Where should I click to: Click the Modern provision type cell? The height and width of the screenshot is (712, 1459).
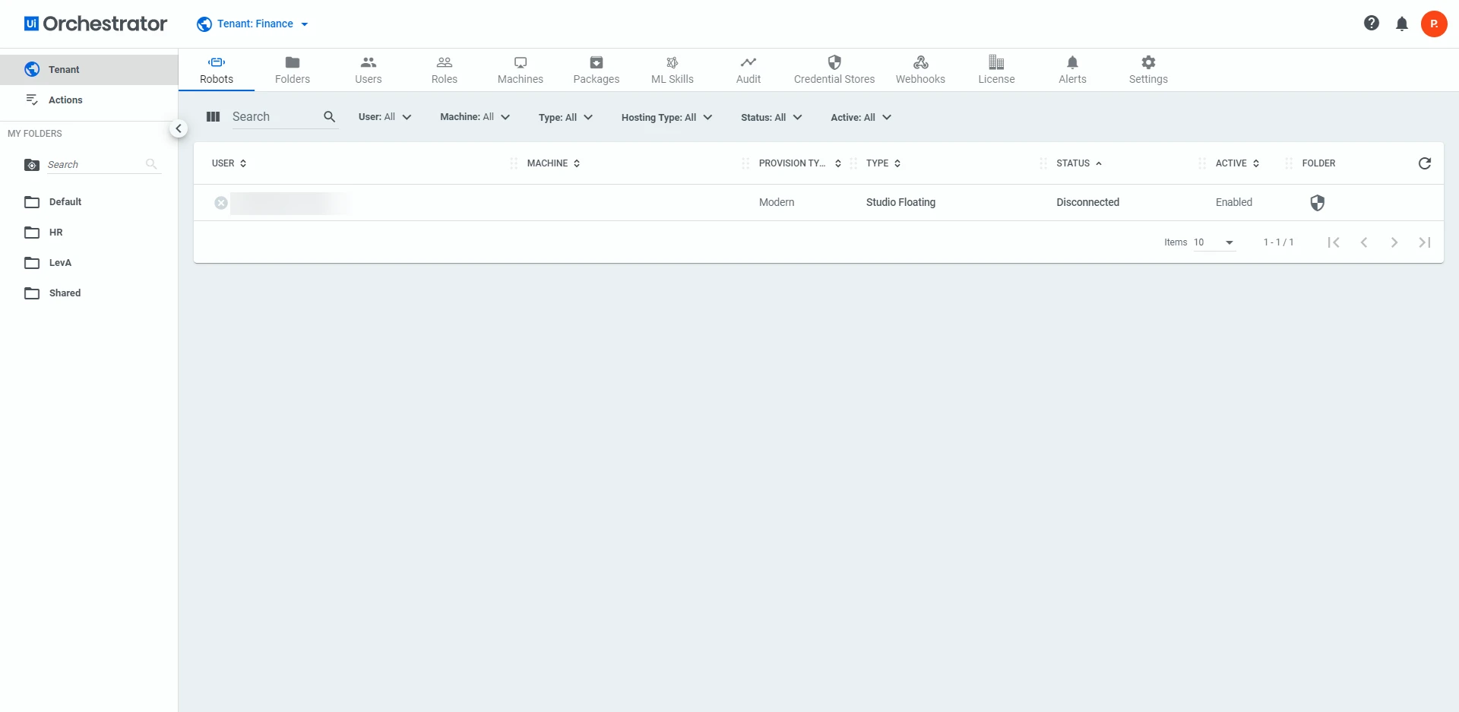pyautogui.click(x=777, y=202)
